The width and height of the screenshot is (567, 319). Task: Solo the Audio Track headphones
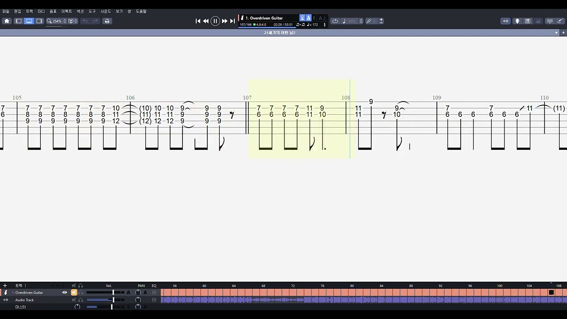point(81,300)
